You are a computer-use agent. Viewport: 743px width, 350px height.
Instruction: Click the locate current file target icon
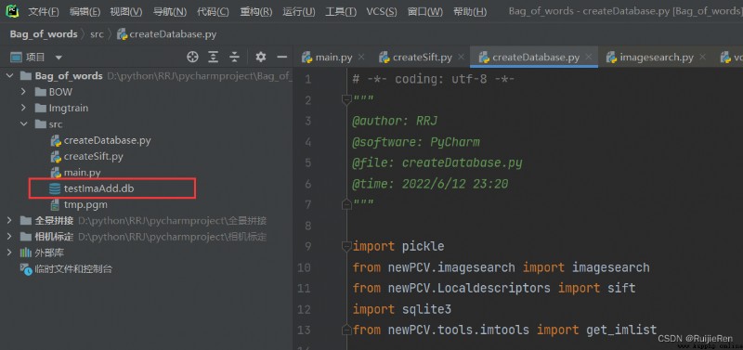pyautogui.click(x=192, y=58)
